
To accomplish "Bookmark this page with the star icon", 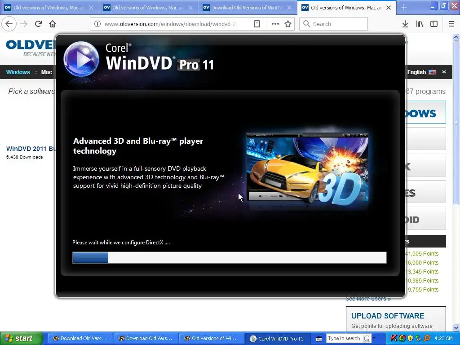I will (x=288, y=24).
